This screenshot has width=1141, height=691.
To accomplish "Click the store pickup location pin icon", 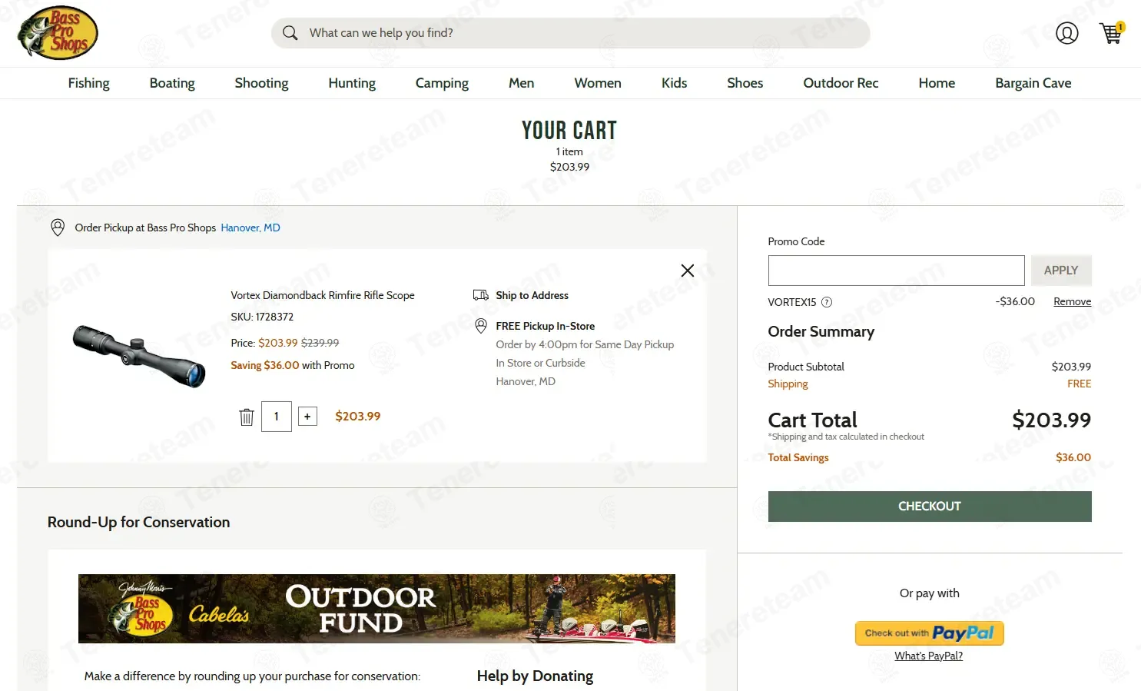I will [x=58, y=228].
